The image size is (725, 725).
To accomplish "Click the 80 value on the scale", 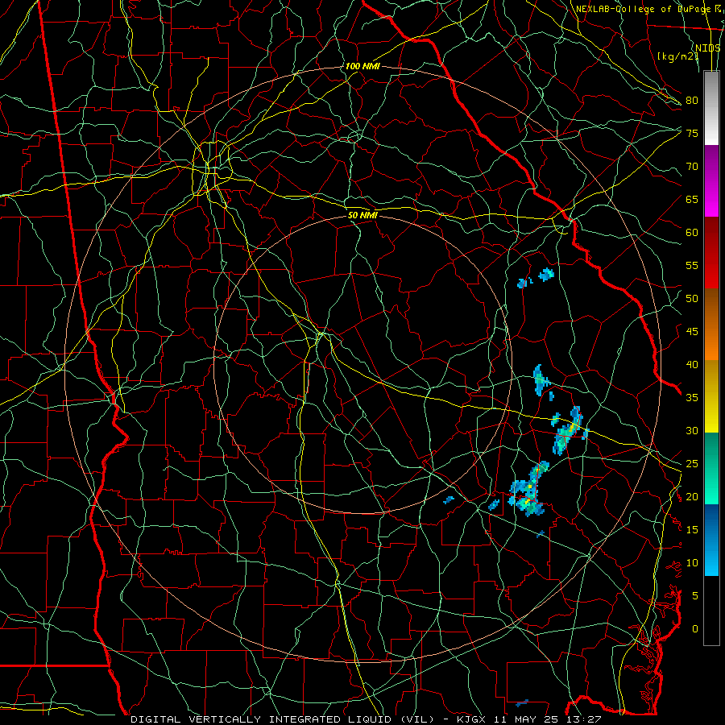I will (x=692, y=101).
